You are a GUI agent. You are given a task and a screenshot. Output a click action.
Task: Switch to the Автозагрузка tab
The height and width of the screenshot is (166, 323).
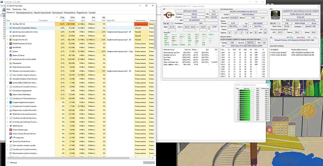point(57,13)
